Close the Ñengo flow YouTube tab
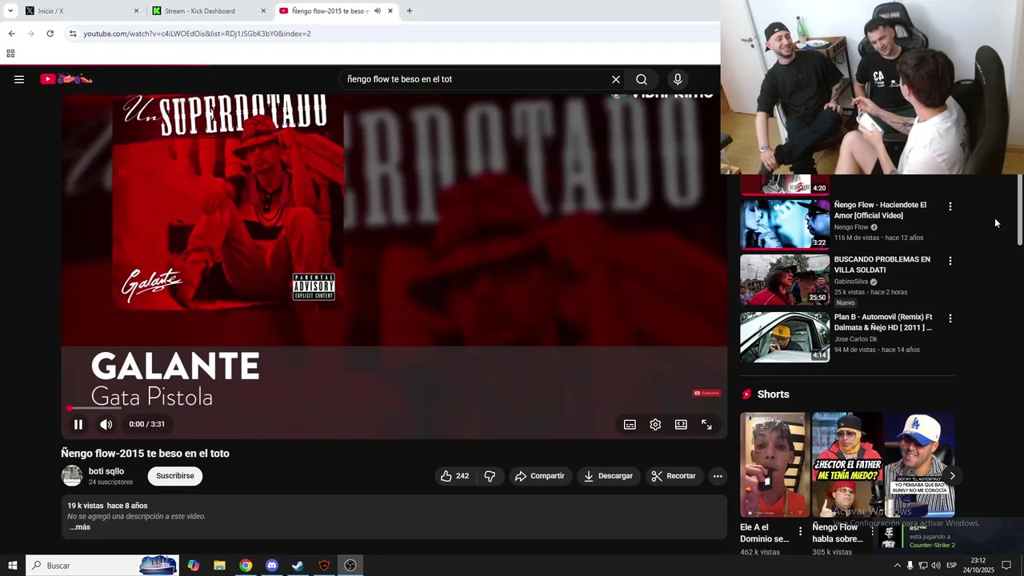Screen dimensions: 1024x576 click(x=390, y=11)
